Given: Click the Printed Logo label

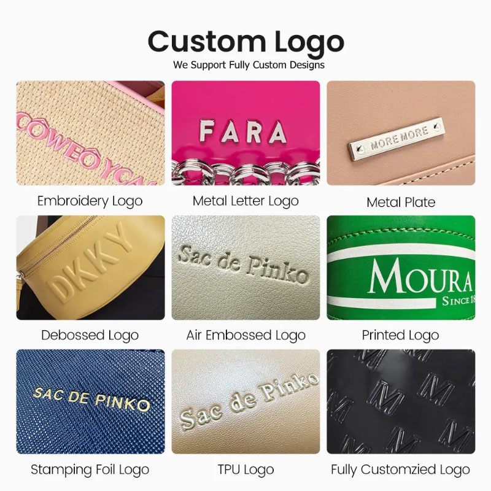Looking at the screenshot, I should coord(401,336).
